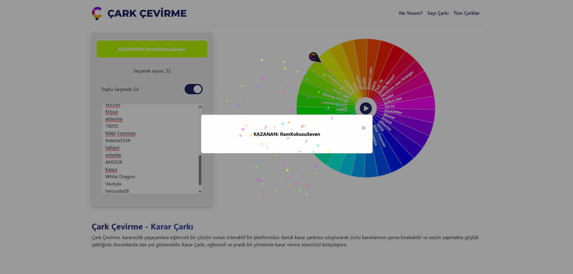This screenshot has height=274, width=573.
Task: Click 16055 in the options list
Action: point(112,126)
